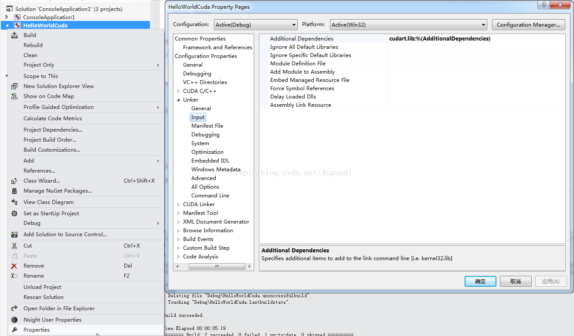
Task: Expand ConsoleApplication1 in Solution Explorer
Action: coord(7,17)
